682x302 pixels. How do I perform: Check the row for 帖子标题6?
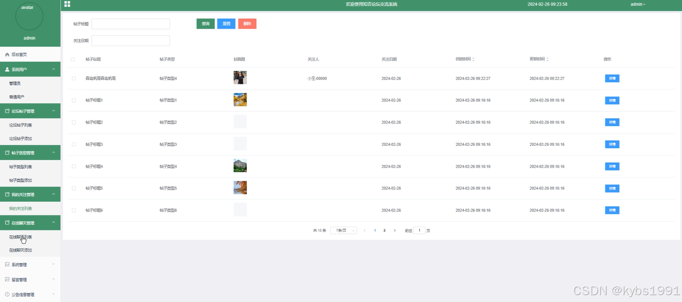point(74,210)
